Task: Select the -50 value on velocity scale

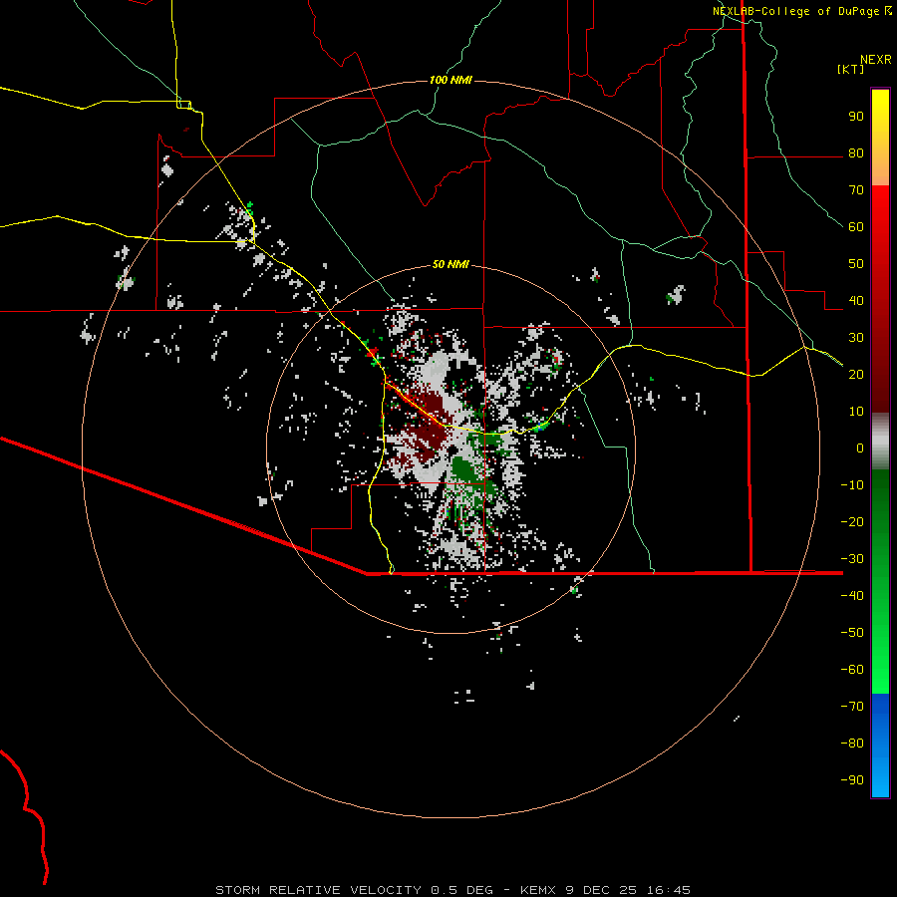Action: pyautogui.click(x=852, y=633)
